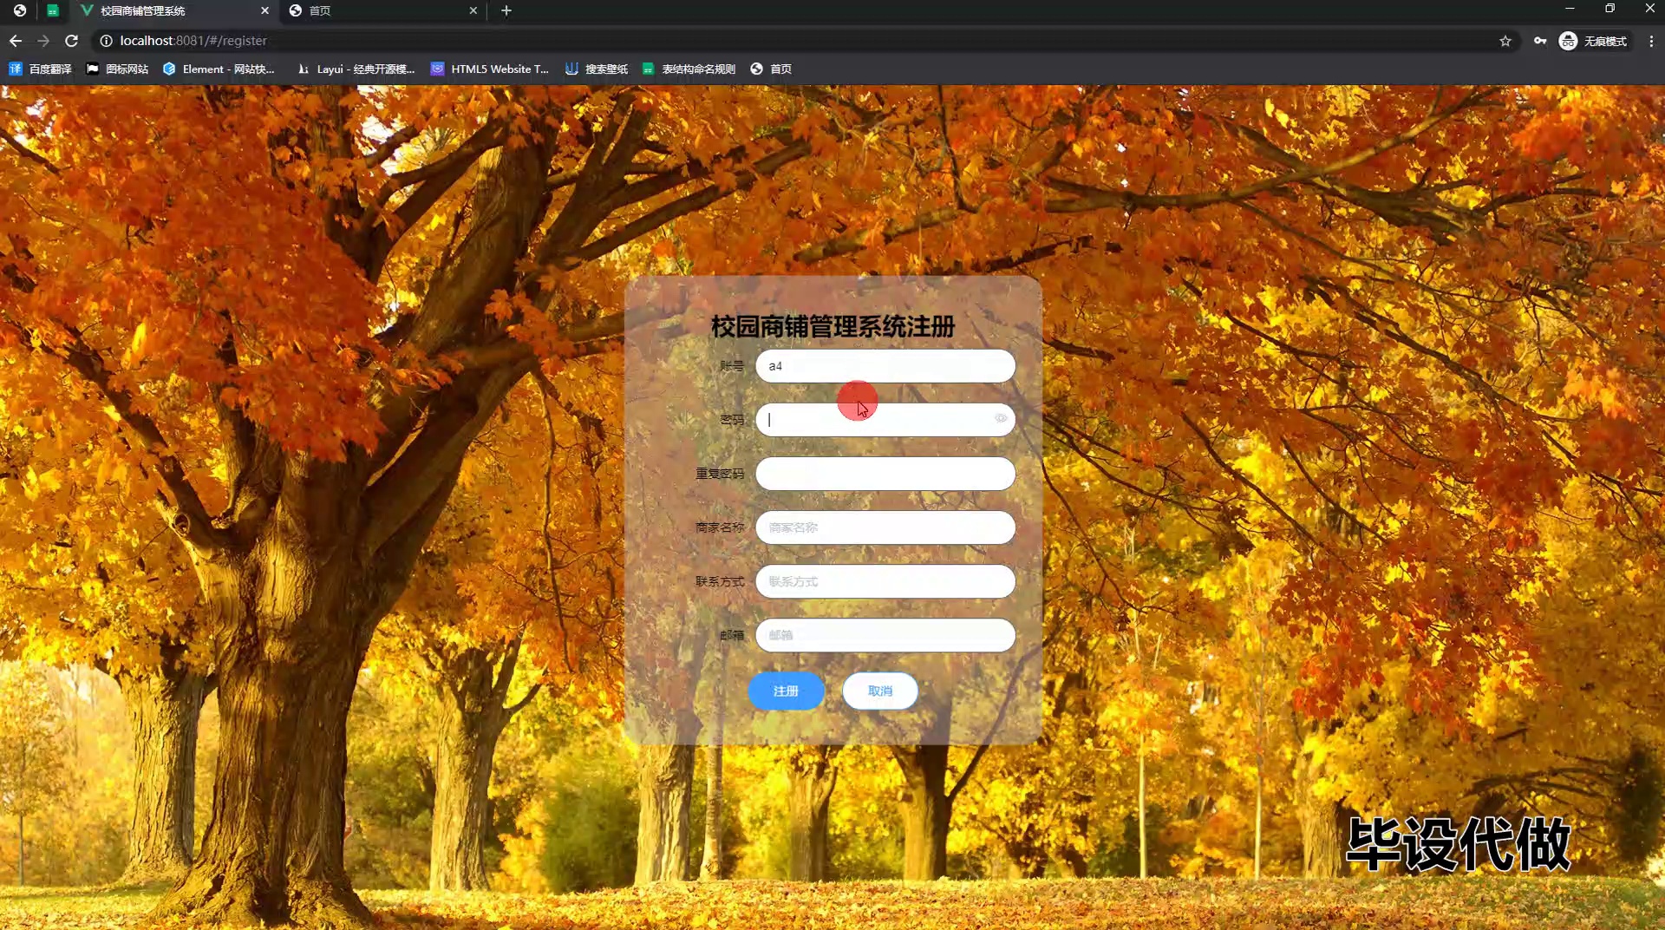Switch to the 首页 tab
Image resolution: width=1665 pixels, height=930 pixels.
(x=382, y=10)
